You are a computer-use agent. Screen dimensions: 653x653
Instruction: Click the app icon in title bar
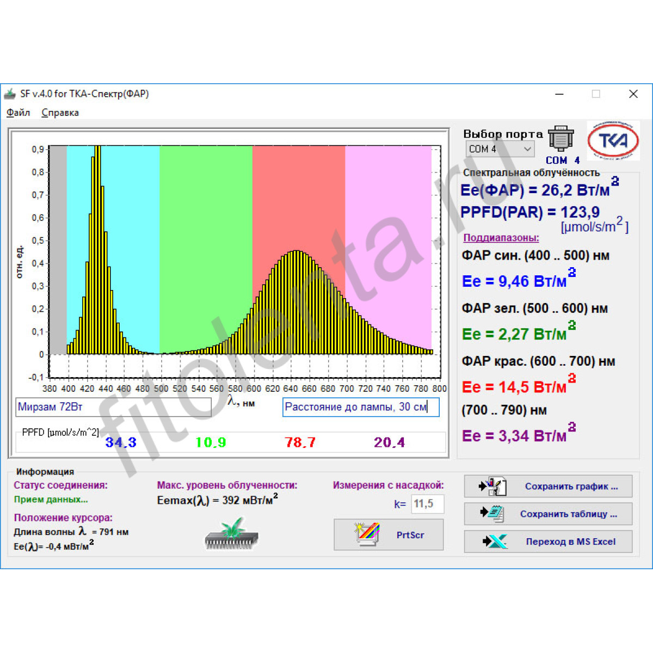pyautogui.click(x=10, y=94)
